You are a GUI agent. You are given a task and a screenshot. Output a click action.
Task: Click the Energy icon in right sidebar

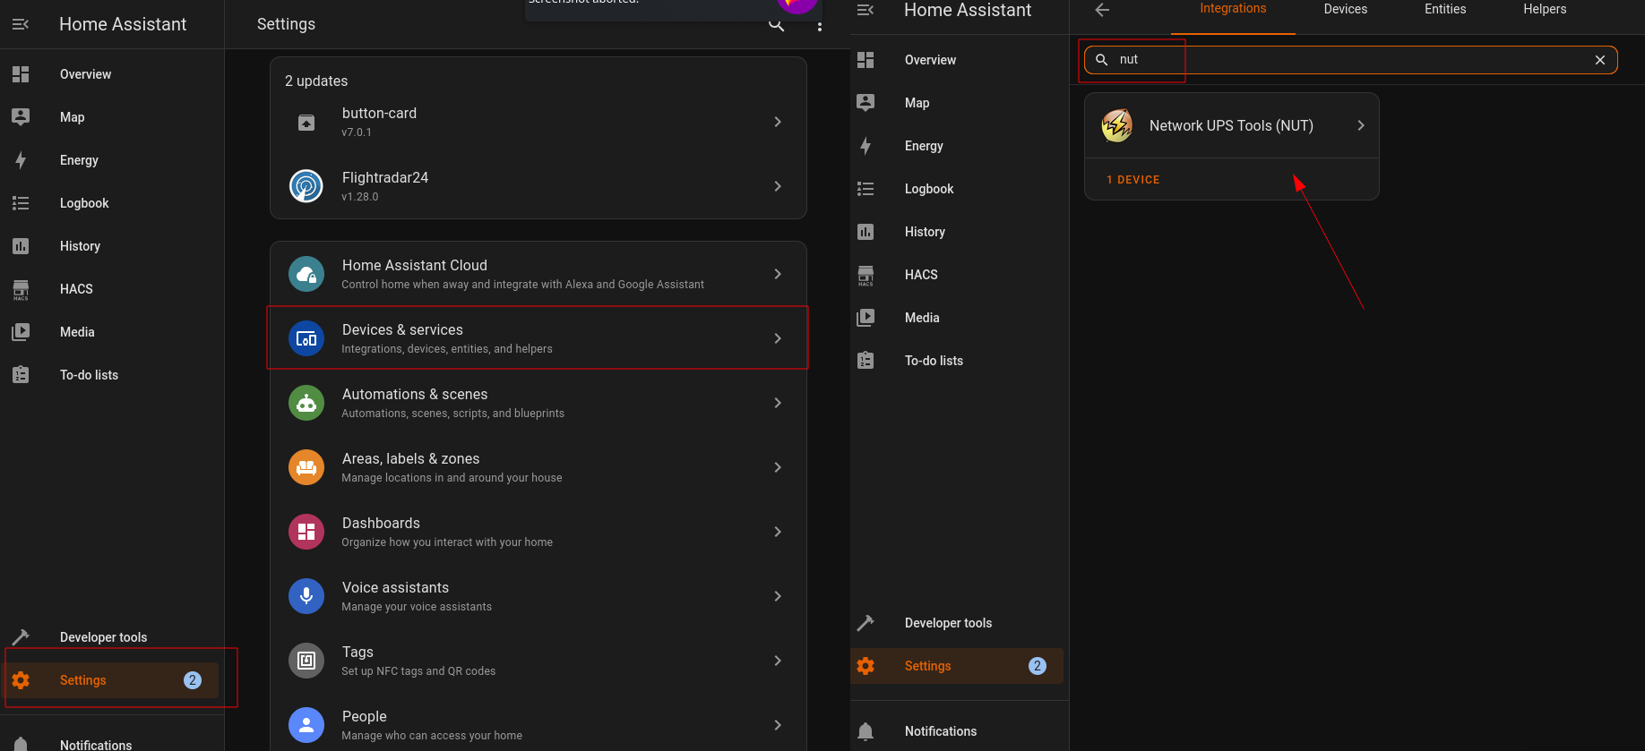pyautogui.click(x=866, y=146)
